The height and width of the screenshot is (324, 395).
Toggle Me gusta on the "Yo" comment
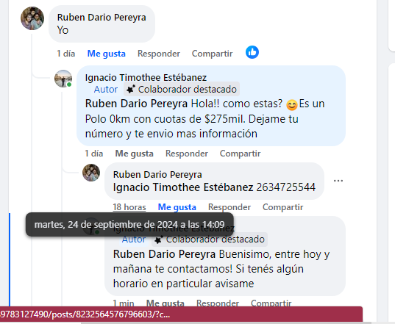click(107, 54)
